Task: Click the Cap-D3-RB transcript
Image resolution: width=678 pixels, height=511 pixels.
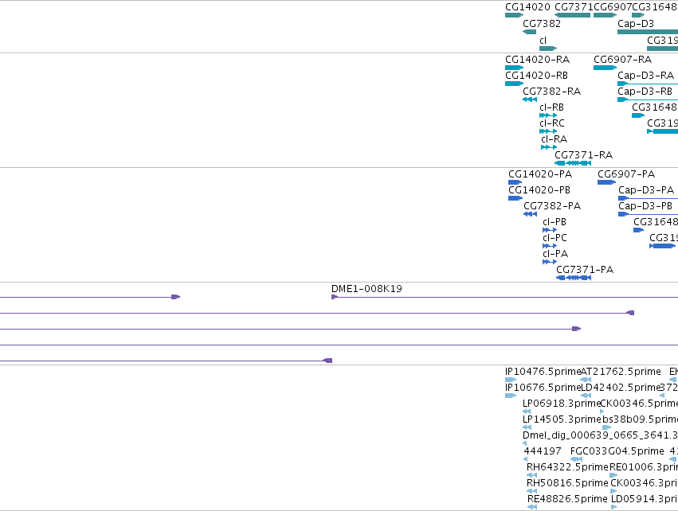Action: point(648,99)
